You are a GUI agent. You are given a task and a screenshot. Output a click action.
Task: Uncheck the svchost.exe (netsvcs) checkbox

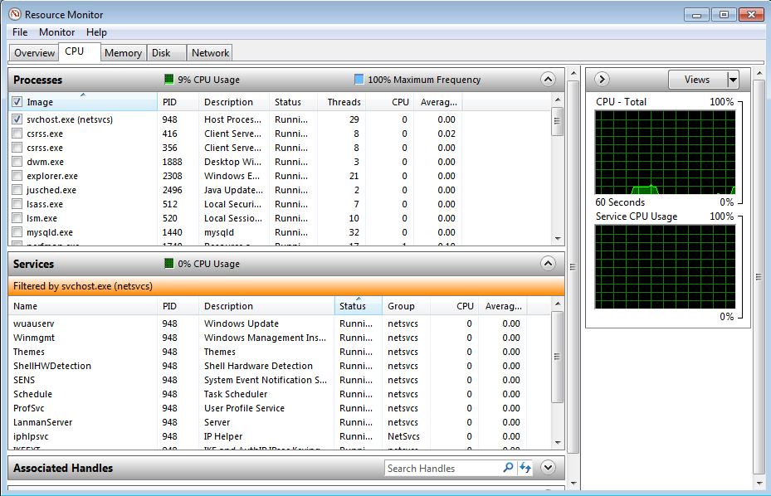click(17, 119)
